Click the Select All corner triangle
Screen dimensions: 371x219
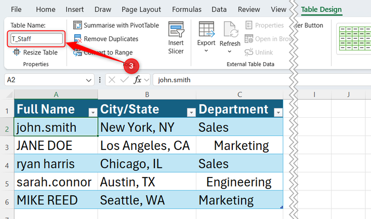pyautogui.click(x=9, y=95)
